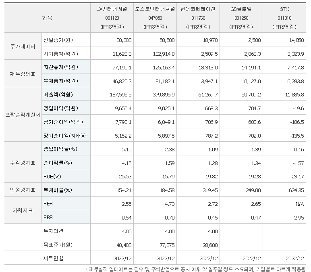This screenshot has height=272, width=311.
Task: Click target price 28,600
Action: tap(210, 245)
